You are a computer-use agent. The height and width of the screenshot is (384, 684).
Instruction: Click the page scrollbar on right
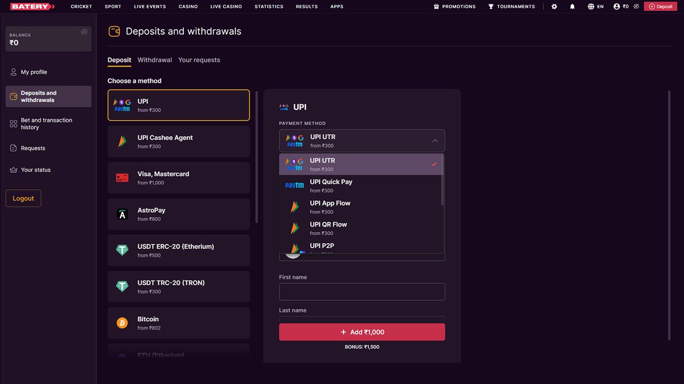click(x=669, y=215)
